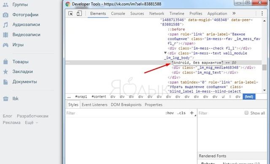The width and height of the screenshot is (270, 164).
Task: Open the Properties sub-tab
Action: coord(154,105)
